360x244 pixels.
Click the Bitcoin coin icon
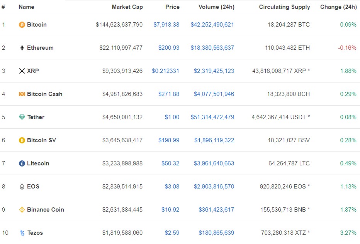(22, 25)
